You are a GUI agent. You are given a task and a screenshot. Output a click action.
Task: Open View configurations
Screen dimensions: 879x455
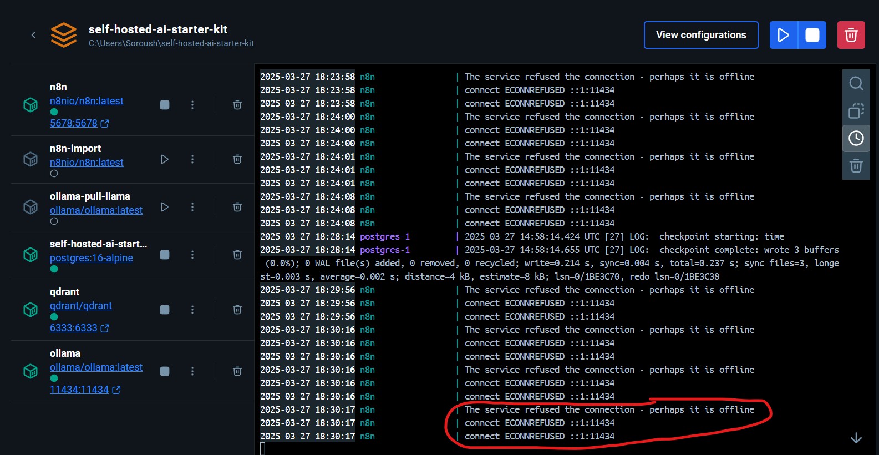point(701,35)
